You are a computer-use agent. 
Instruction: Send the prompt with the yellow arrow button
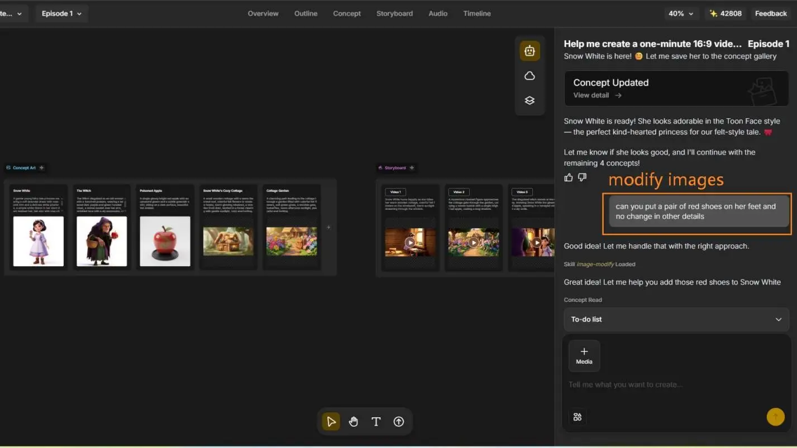coord(775,417)
